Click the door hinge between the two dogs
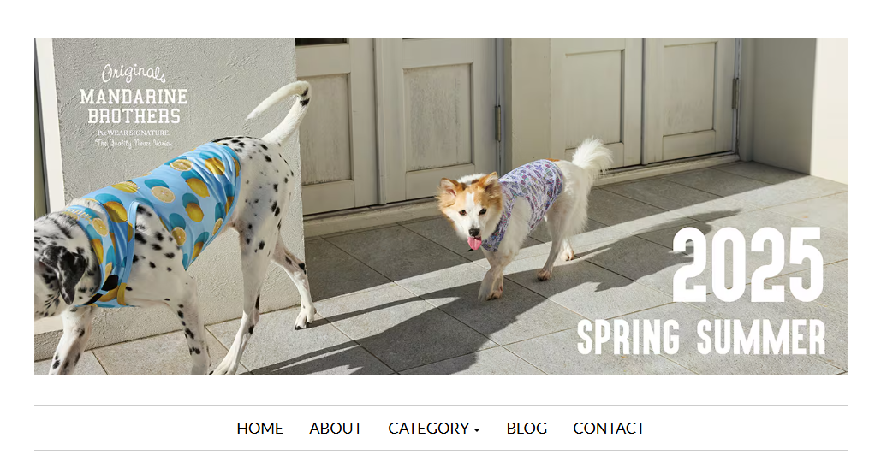Screen dimensions: 869x467 tap(498, 122)
